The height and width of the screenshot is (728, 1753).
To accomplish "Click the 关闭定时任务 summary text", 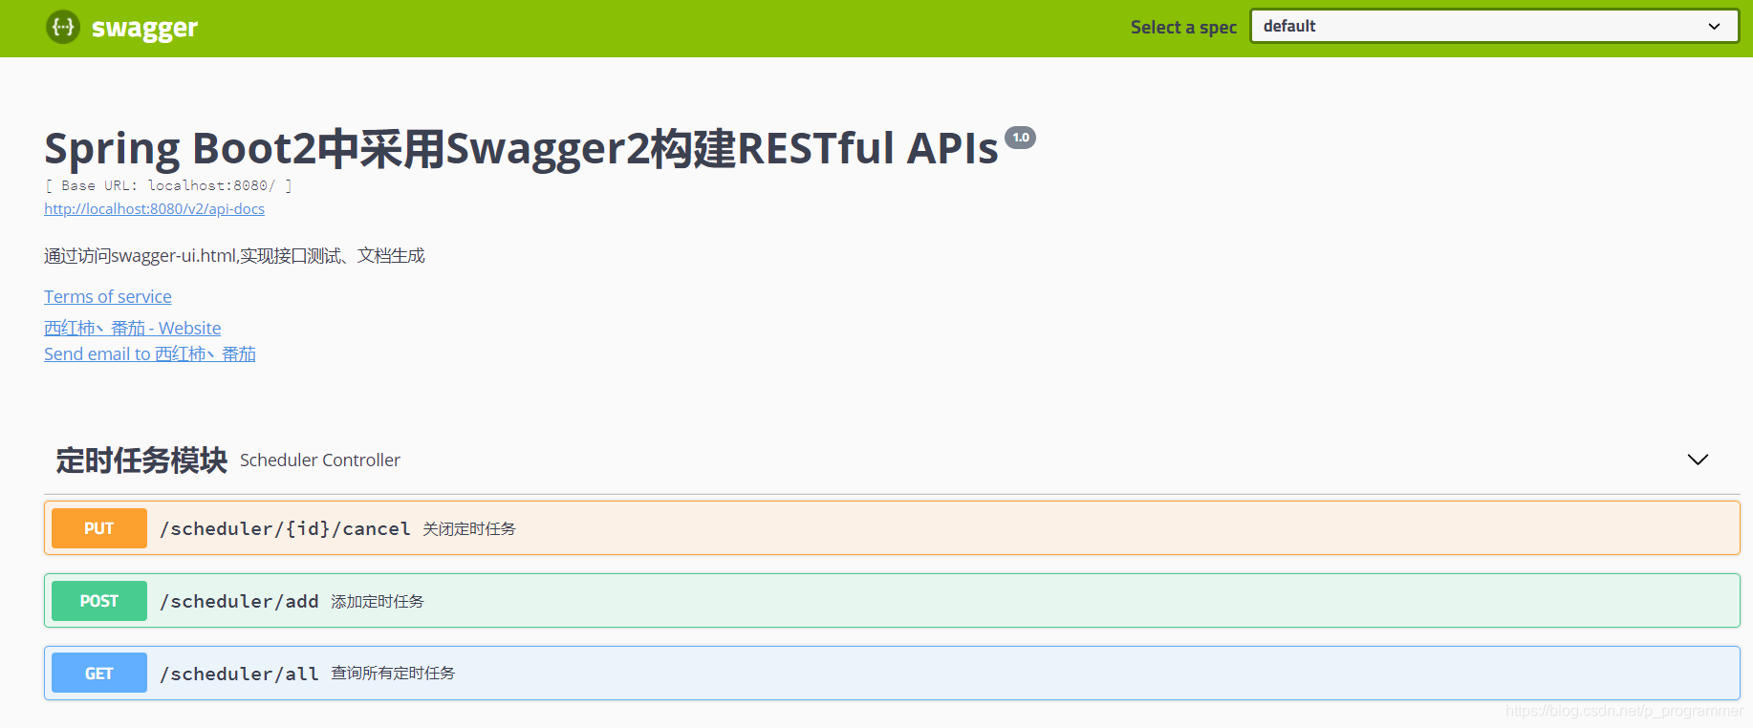I will tap(469, 529).
